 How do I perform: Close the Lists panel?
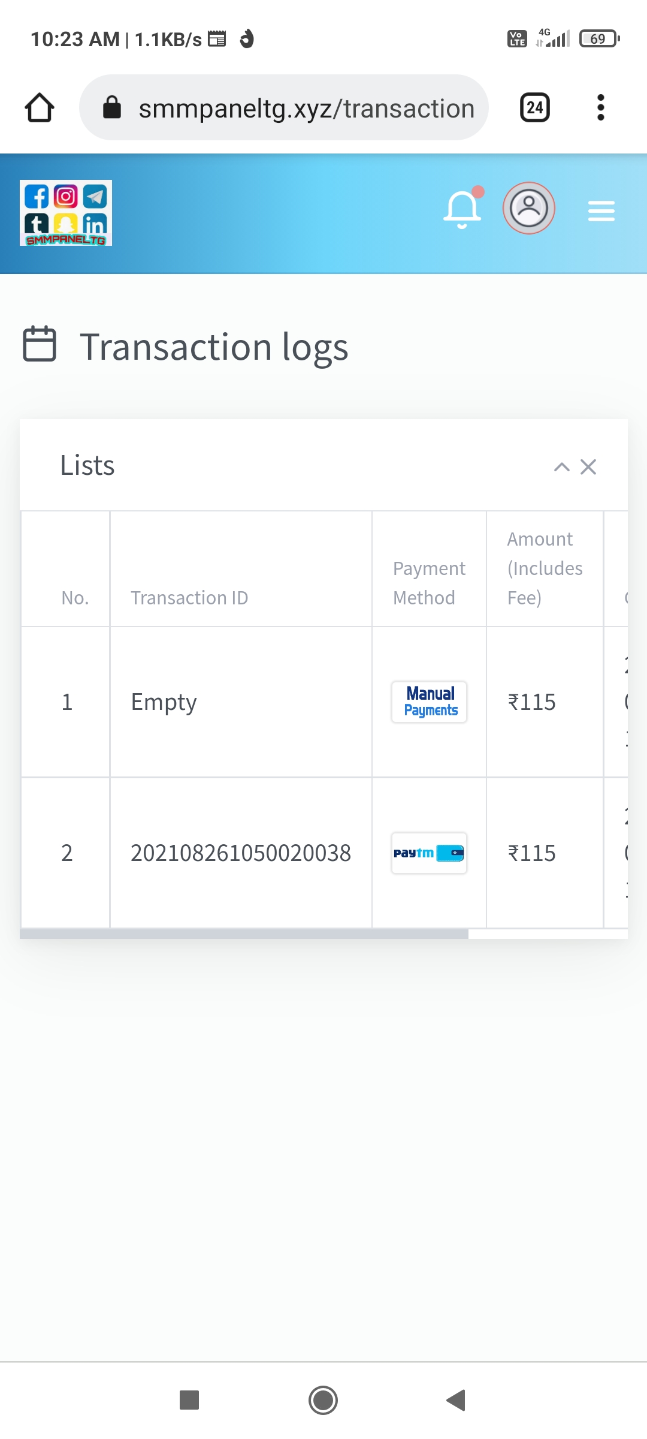tap(588, 467)
